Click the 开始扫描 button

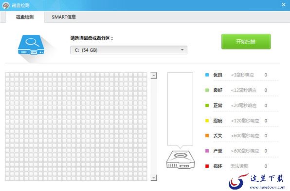[x=246, y=41]
